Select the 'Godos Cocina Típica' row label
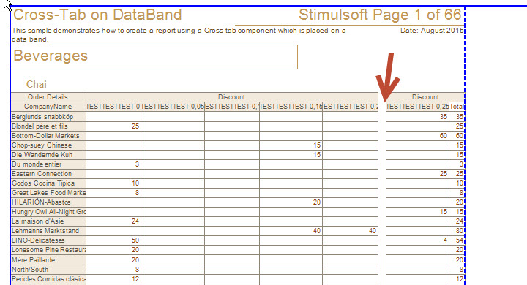 point(48,183)
